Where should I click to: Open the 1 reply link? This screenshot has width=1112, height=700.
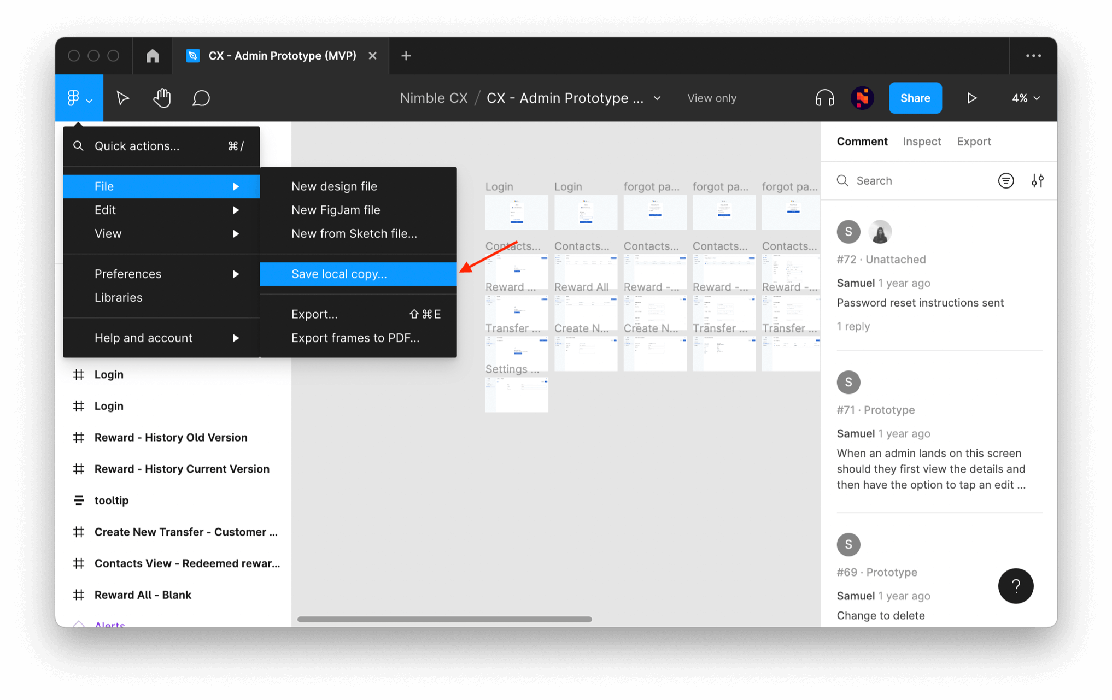click(x=853, y=326)
